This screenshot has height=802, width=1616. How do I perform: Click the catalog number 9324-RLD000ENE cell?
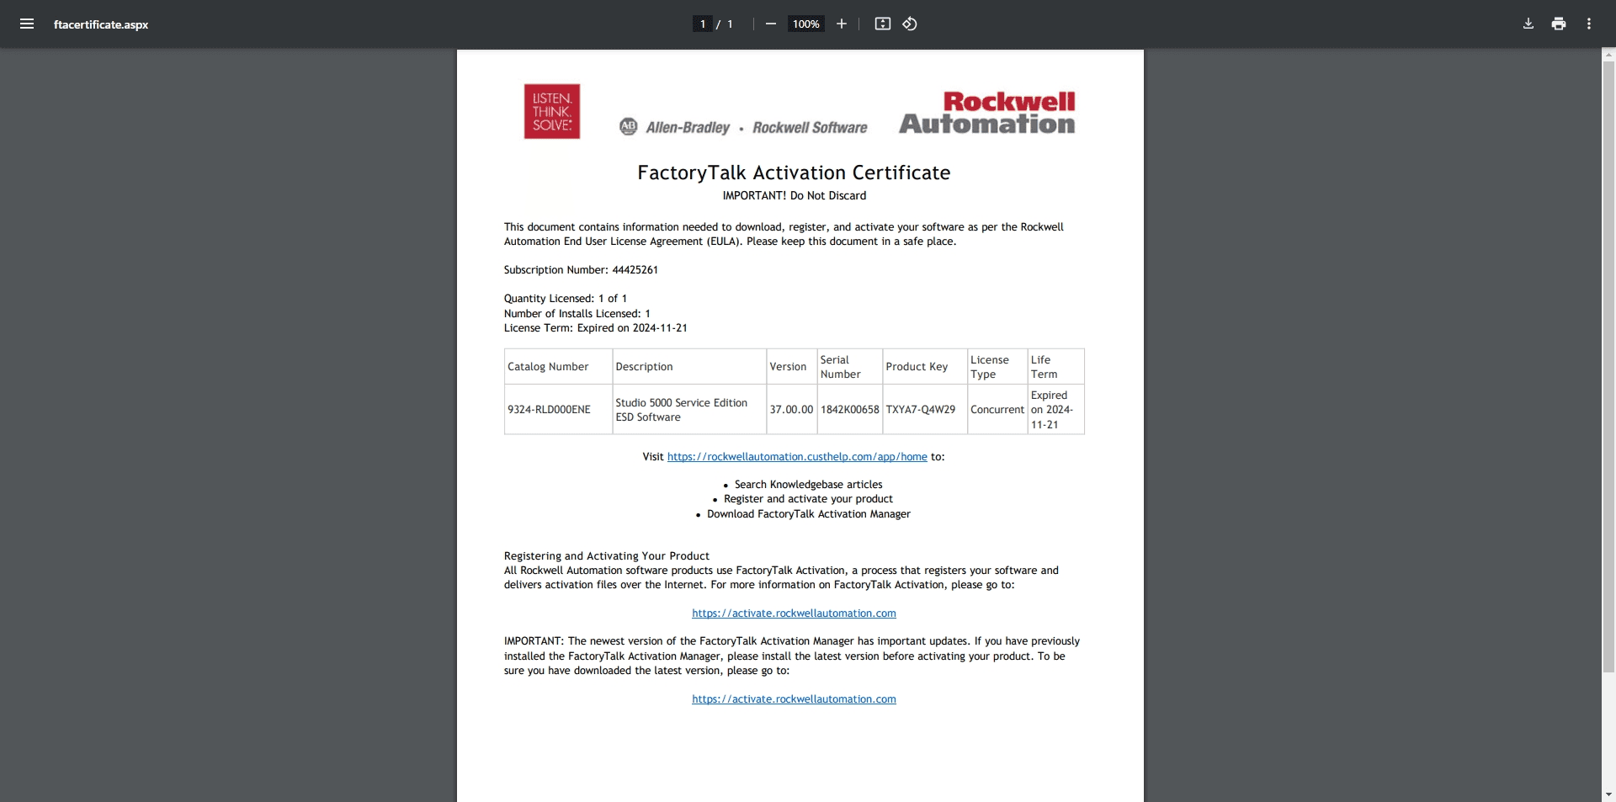point(558,409)
